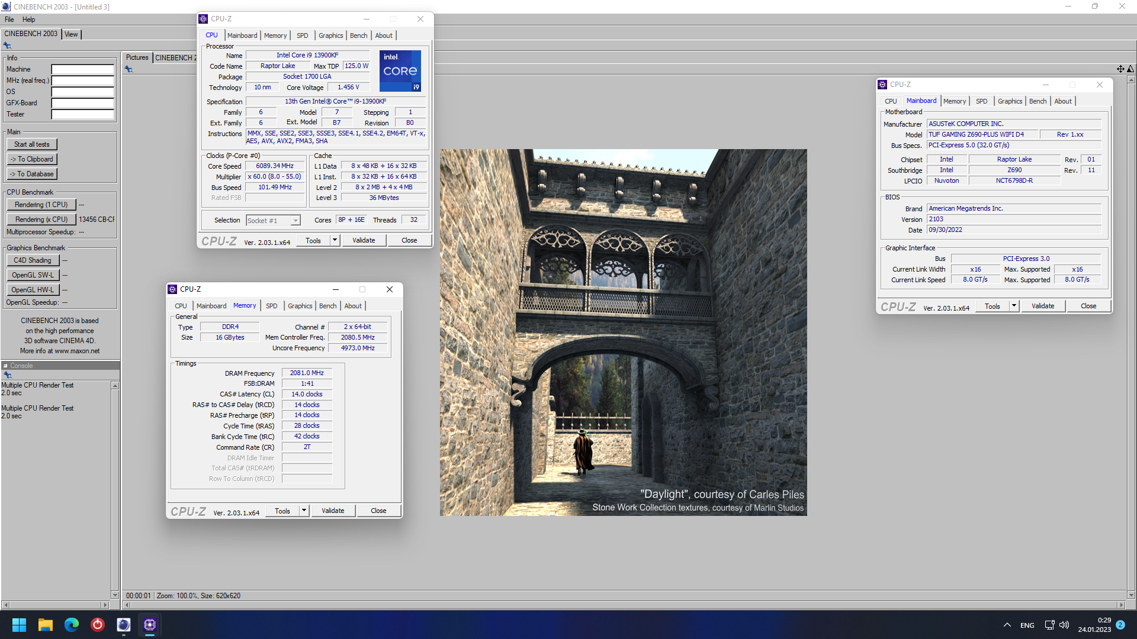This screenshot has width=1137, height=639.
Task: Run OpenGL HW-L benchmark
Action: pos(33,290)
